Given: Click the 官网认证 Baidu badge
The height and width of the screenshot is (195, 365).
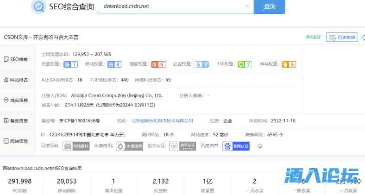Looking at the screenshot, I should coord(236,146).
